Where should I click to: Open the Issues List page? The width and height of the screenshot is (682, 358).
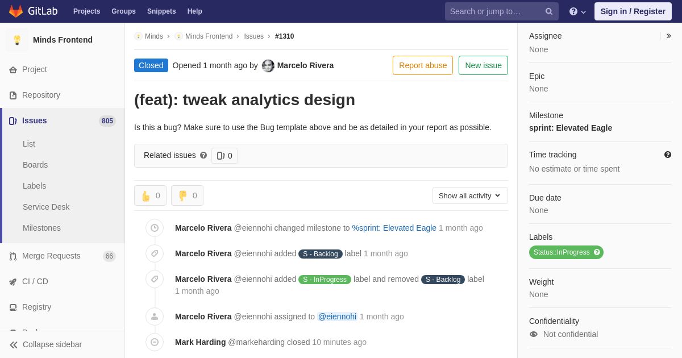[x=29, y=144]
